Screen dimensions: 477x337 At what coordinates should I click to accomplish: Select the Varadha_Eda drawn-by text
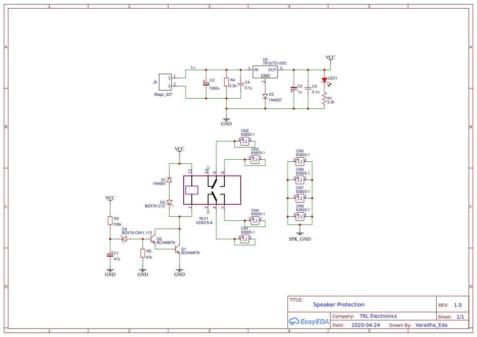tap(431, 325)
